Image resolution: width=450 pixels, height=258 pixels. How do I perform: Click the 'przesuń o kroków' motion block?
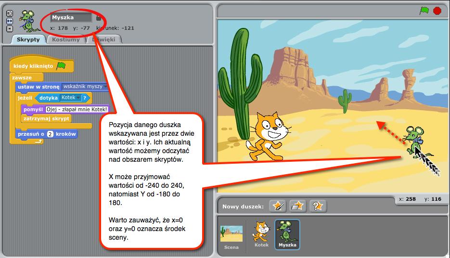coord(47,134)
